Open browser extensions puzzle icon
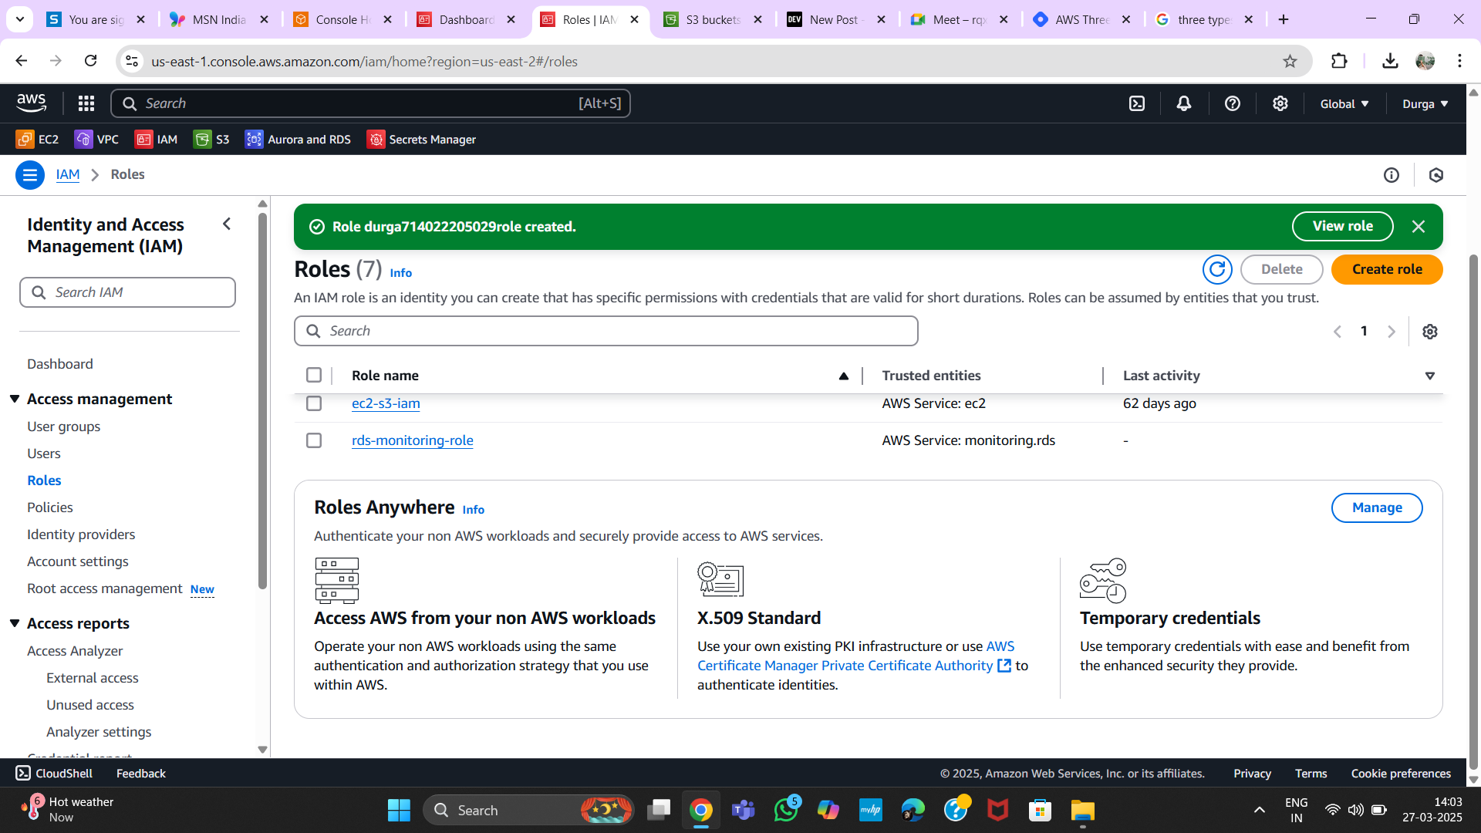Viewport: 1481px width, 833px height. [x=1340, y=61]
